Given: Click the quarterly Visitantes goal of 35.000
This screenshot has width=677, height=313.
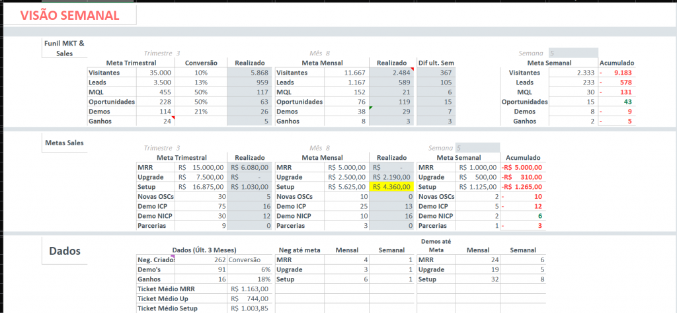Looking at the screenshot, I should [x=156, y=73].
